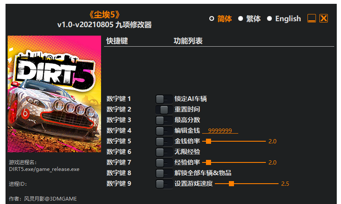
Task: Turn on the 无限经验 switch
Action: (164, 152)
